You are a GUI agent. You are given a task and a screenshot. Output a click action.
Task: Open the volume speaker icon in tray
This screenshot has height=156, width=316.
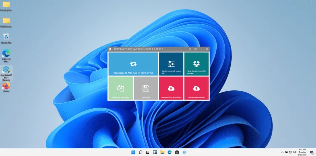coord(294,152)
